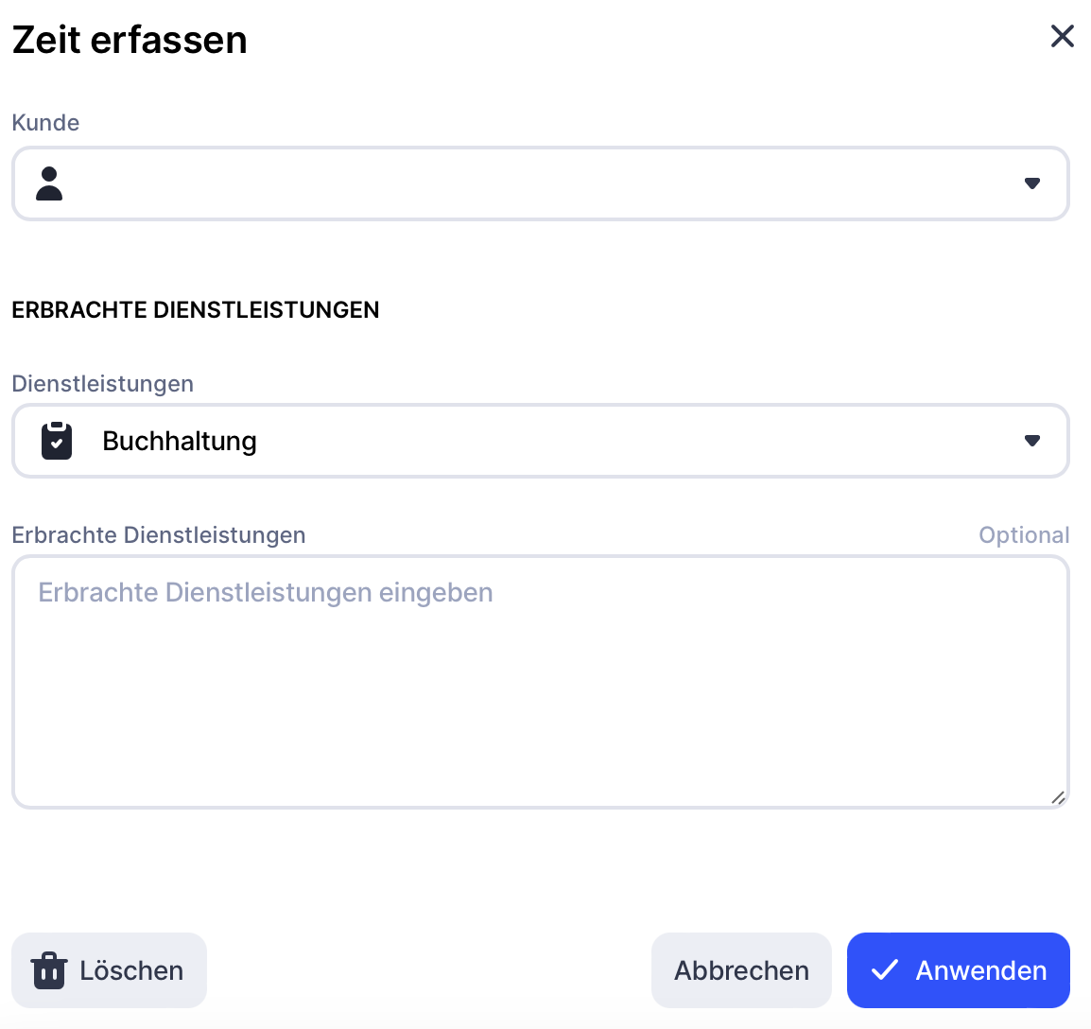The image size is (1091, 1029).
Task: Cancel with the Abbrechen button
Action: pos(741,970)
